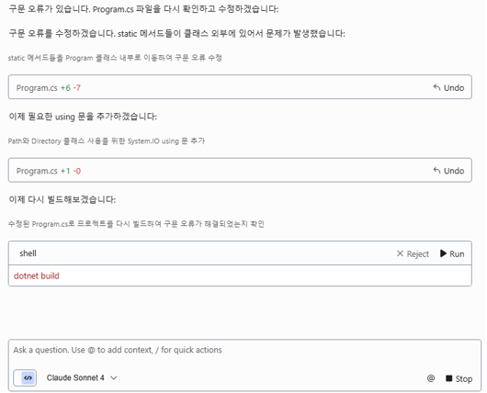The width and height of the screenshot is (487, 393).
Task: Click the red -0 deletions count
Action: pyautogui.click(x=77, y=171)
